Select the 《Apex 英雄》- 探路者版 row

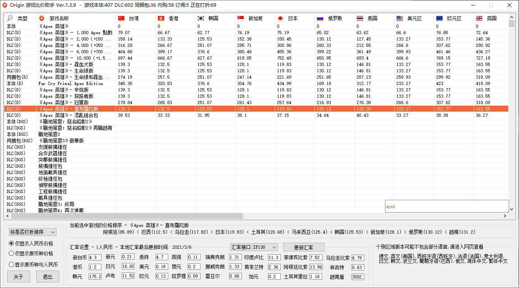[x=257, y=96]
